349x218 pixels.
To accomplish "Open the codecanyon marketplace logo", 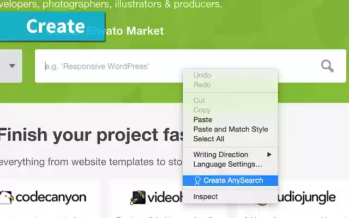I will (x=43, y=197).
